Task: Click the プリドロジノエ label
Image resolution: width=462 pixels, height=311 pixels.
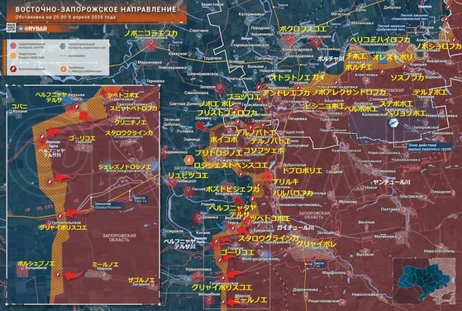Action: point(218,152)
